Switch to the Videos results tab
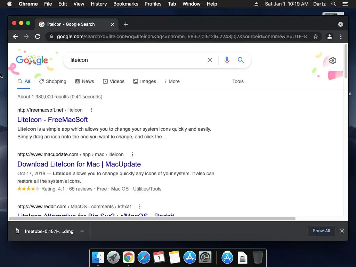Image resolution: width=356 pixels, height=267 pixels. (x=114, y=81)
